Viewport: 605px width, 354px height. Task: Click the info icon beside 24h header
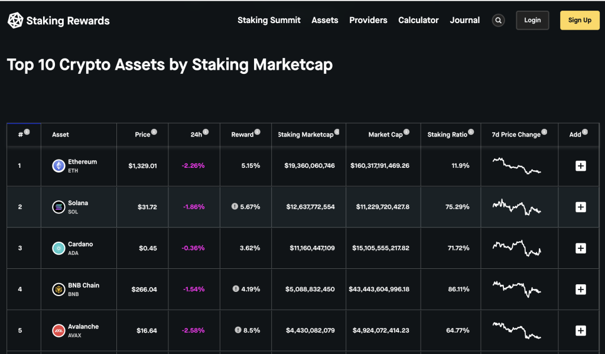tap(206, 132)
